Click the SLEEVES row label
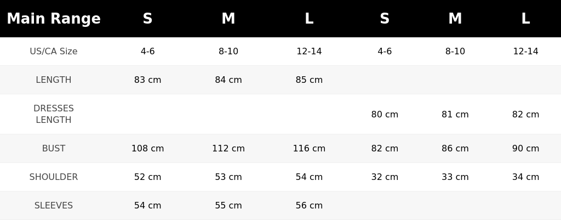The width and height of the screenshot is (561, 220). pos(54,205)
